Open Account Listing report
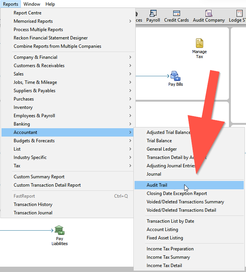 (189, 230)
